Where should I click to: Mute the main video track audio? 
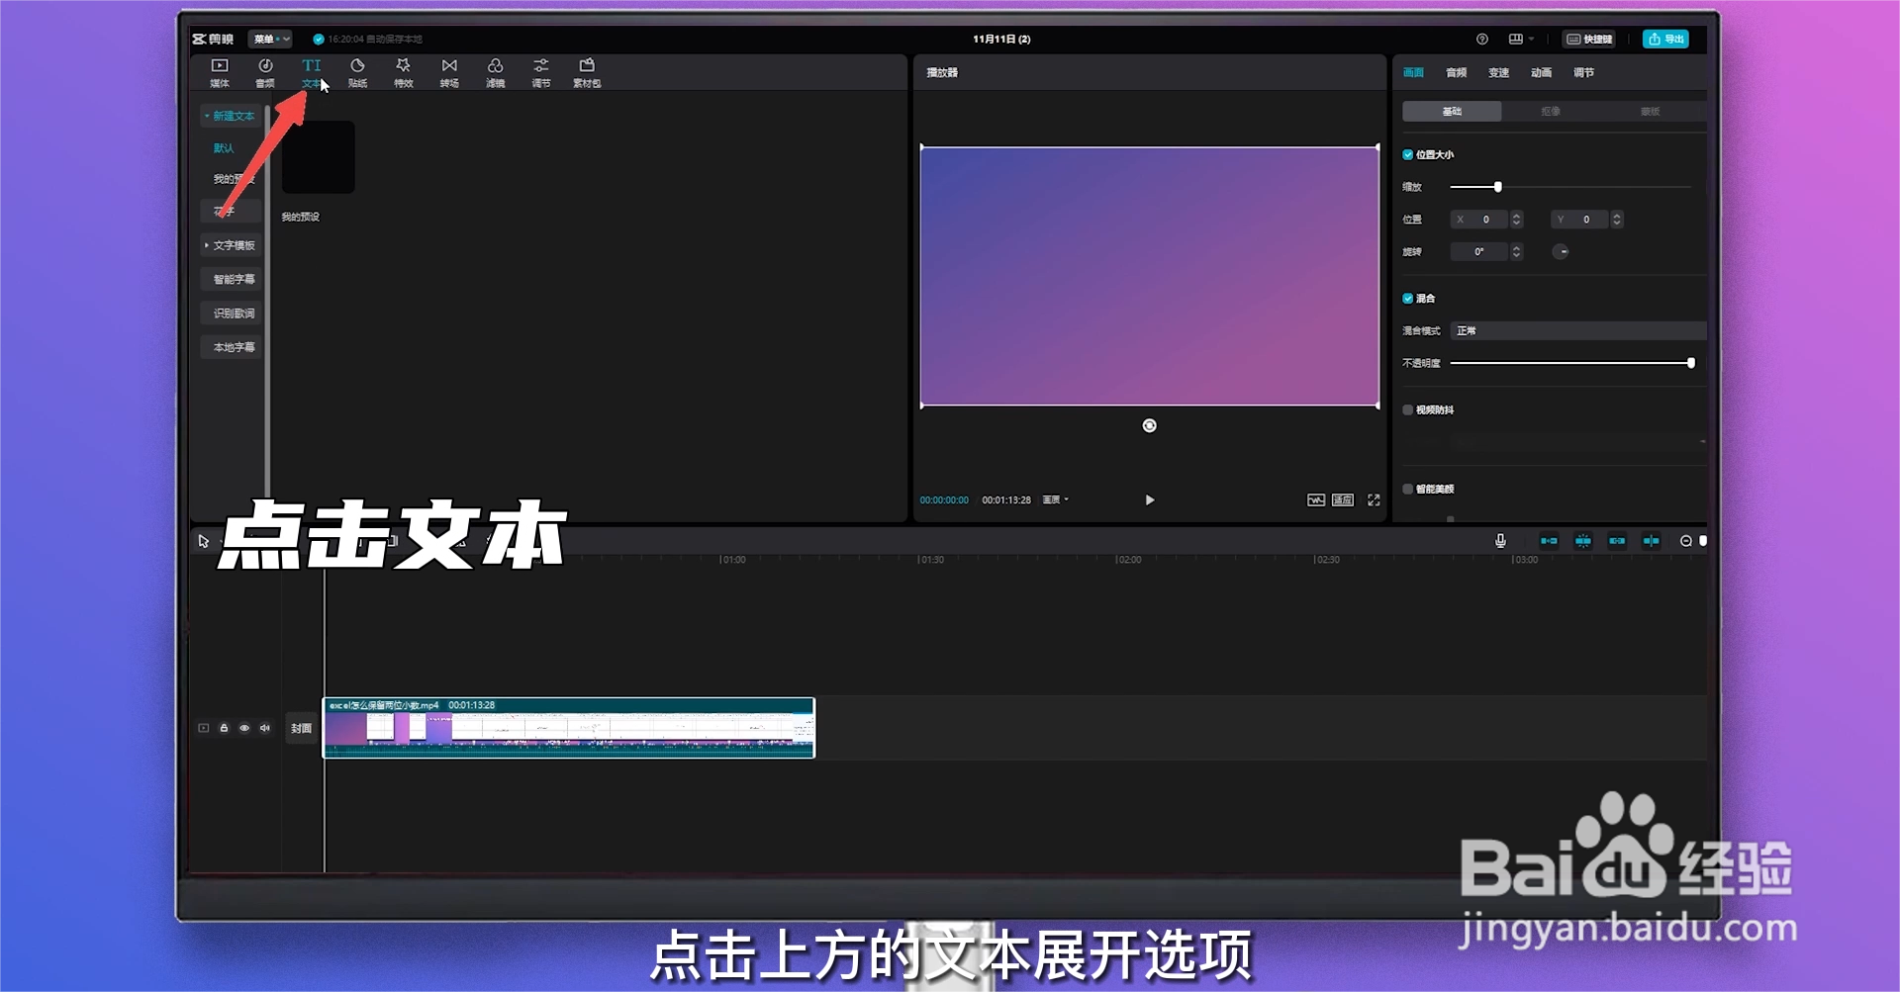pos(265,728)
